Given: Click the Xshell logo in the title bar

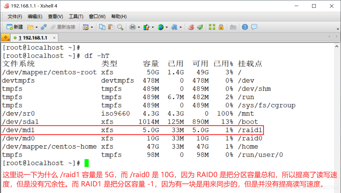Looking at the screenshot, I should coord(6,6).
